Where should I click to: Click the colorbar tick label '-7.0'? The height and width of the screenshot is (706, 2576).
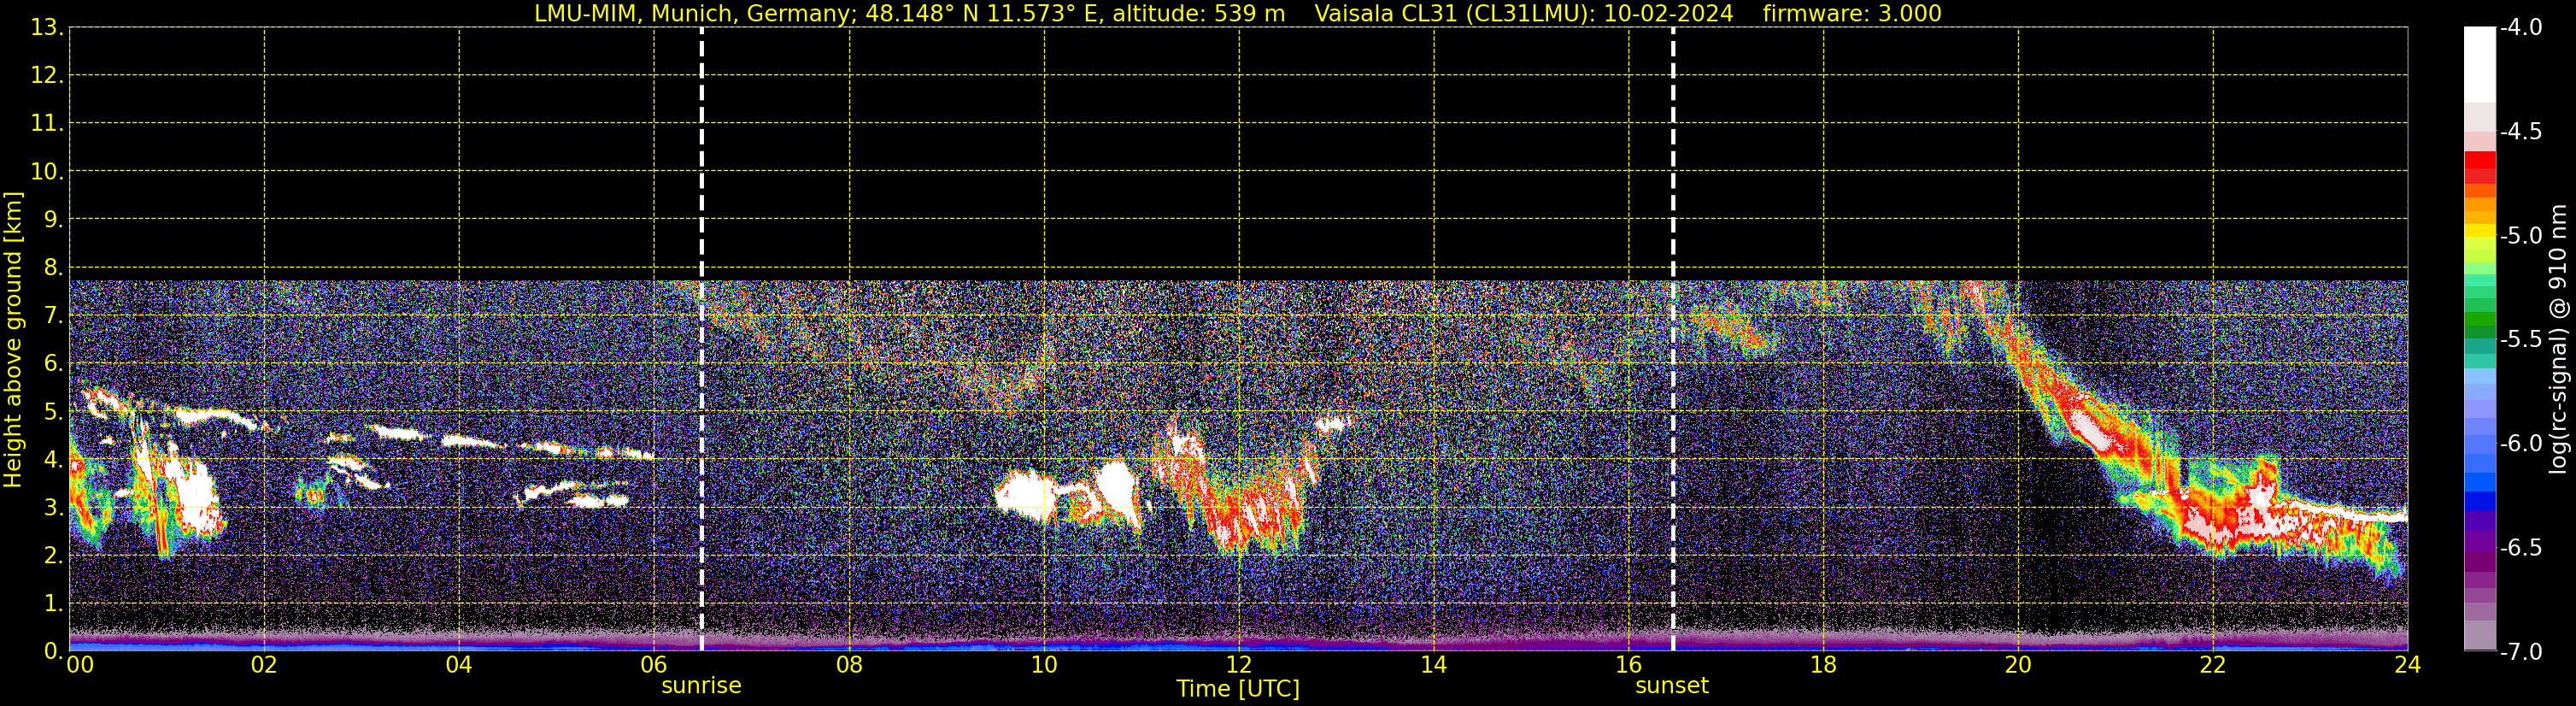pos(2521,652)
